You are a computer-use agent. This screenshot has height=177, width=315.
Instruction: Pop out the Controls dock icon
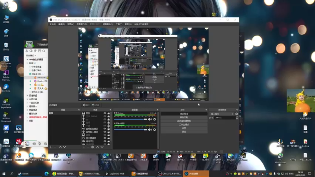pos(206,110)
